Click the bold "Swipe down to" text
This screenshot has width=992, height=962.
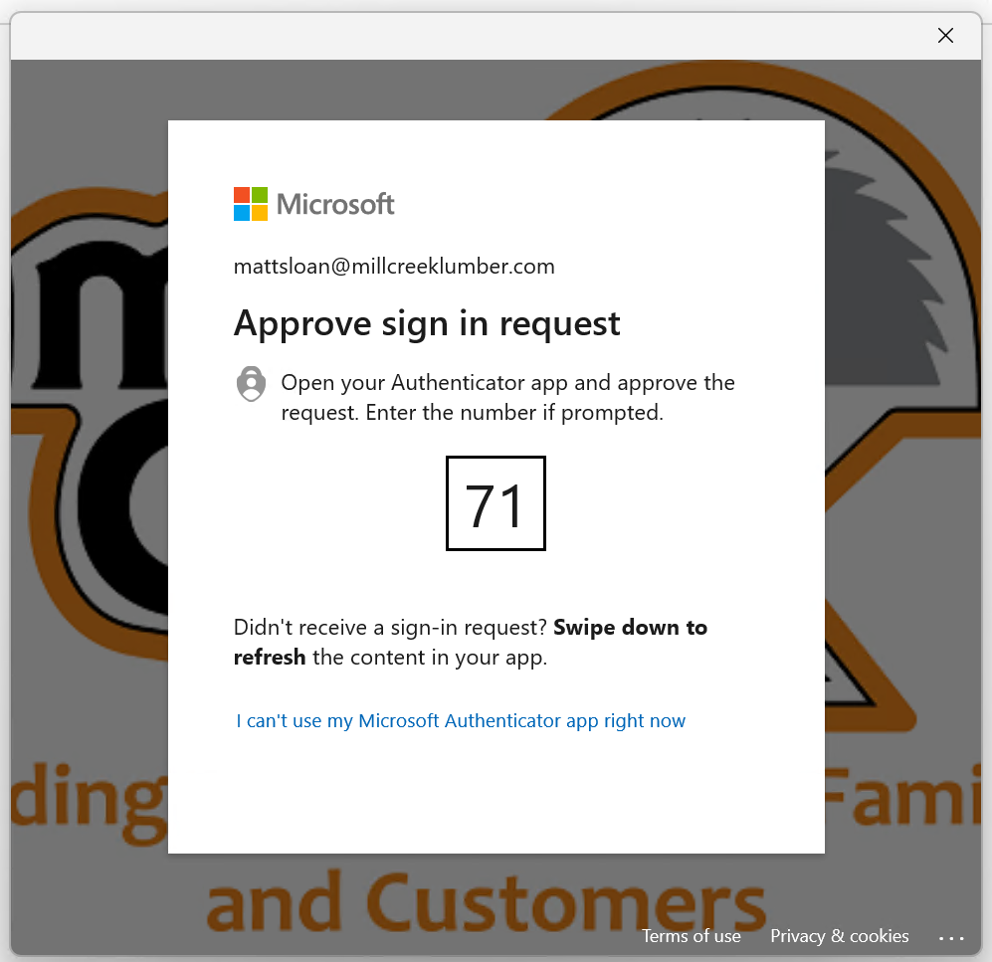tap(630, 628)
